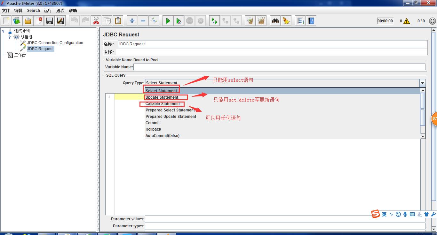
Task: Open the 文件 menu
Action: pos(6,11)
